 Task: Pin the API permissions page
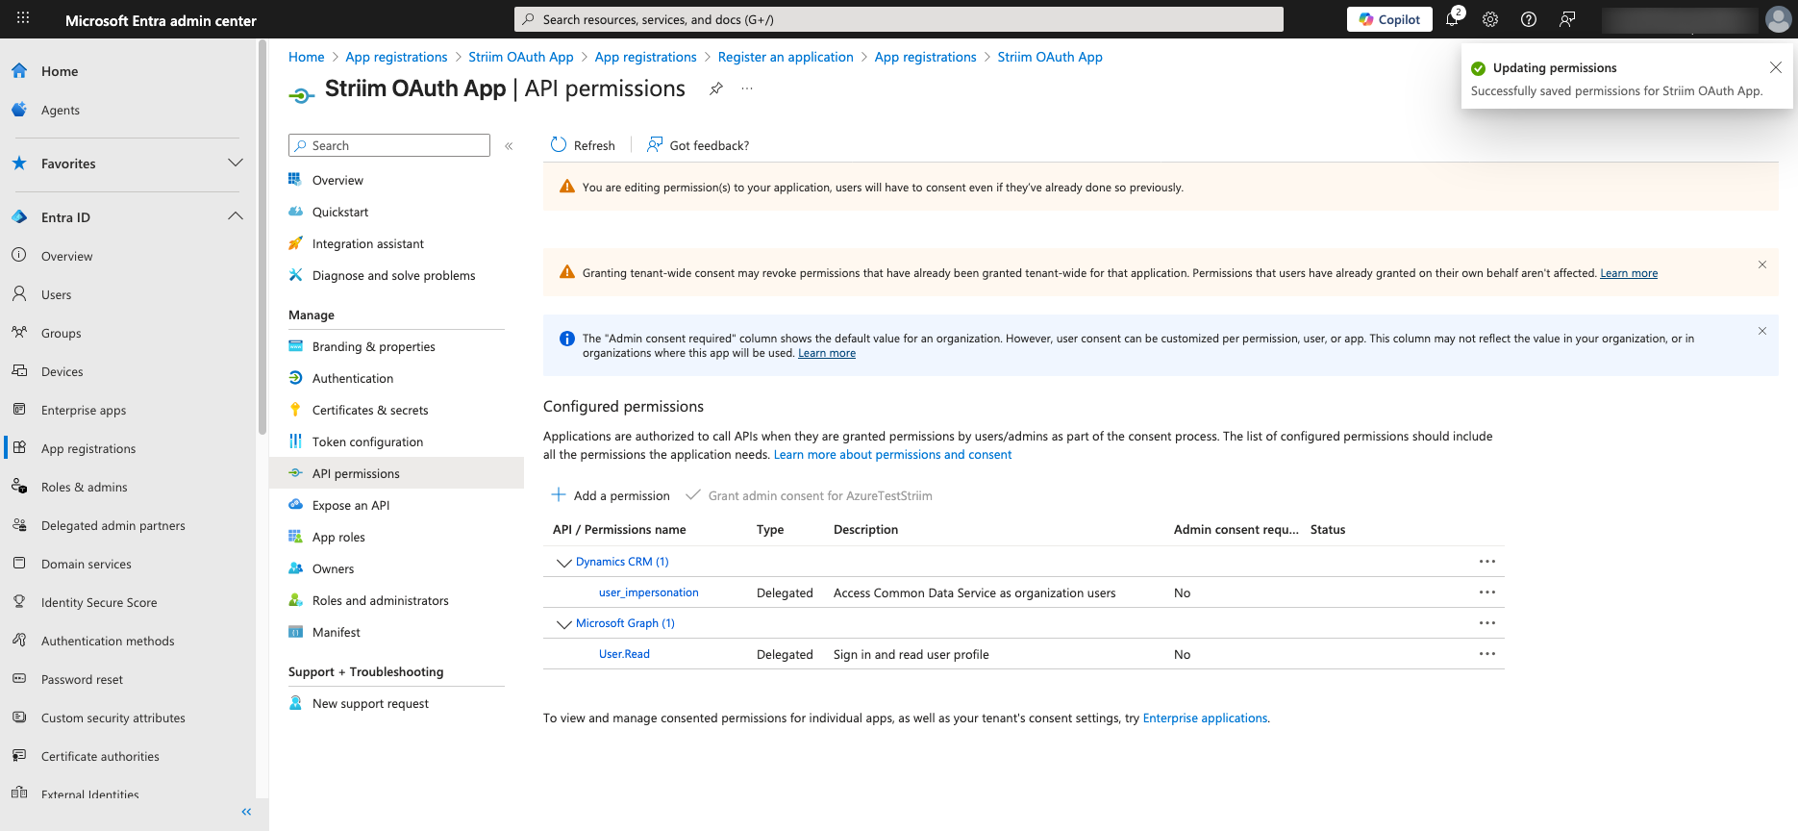[716, 88]
